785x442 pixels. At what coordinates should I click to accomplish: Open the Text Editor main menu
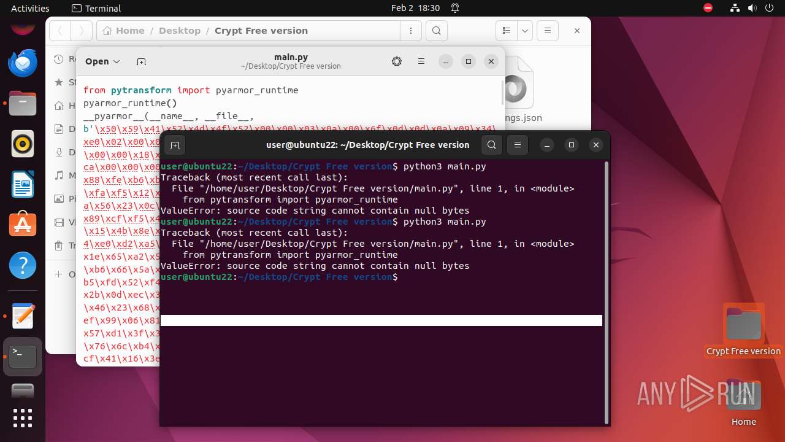pyautogui.click(x=421, y=61)
